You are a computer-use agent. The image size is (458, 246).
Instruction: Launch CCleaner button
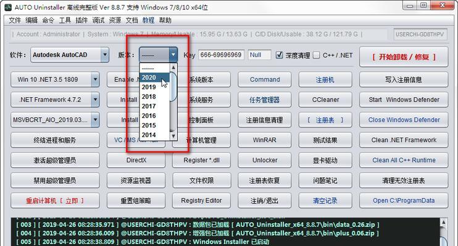[325, 100]
